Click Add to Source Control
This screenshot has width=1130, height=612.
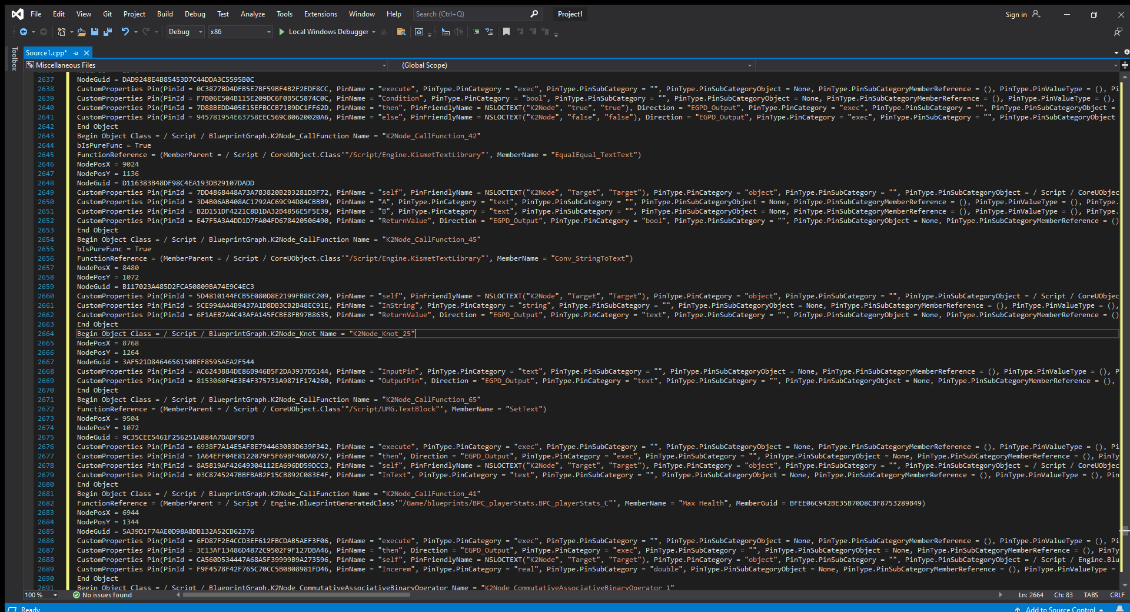point(1059,608)
